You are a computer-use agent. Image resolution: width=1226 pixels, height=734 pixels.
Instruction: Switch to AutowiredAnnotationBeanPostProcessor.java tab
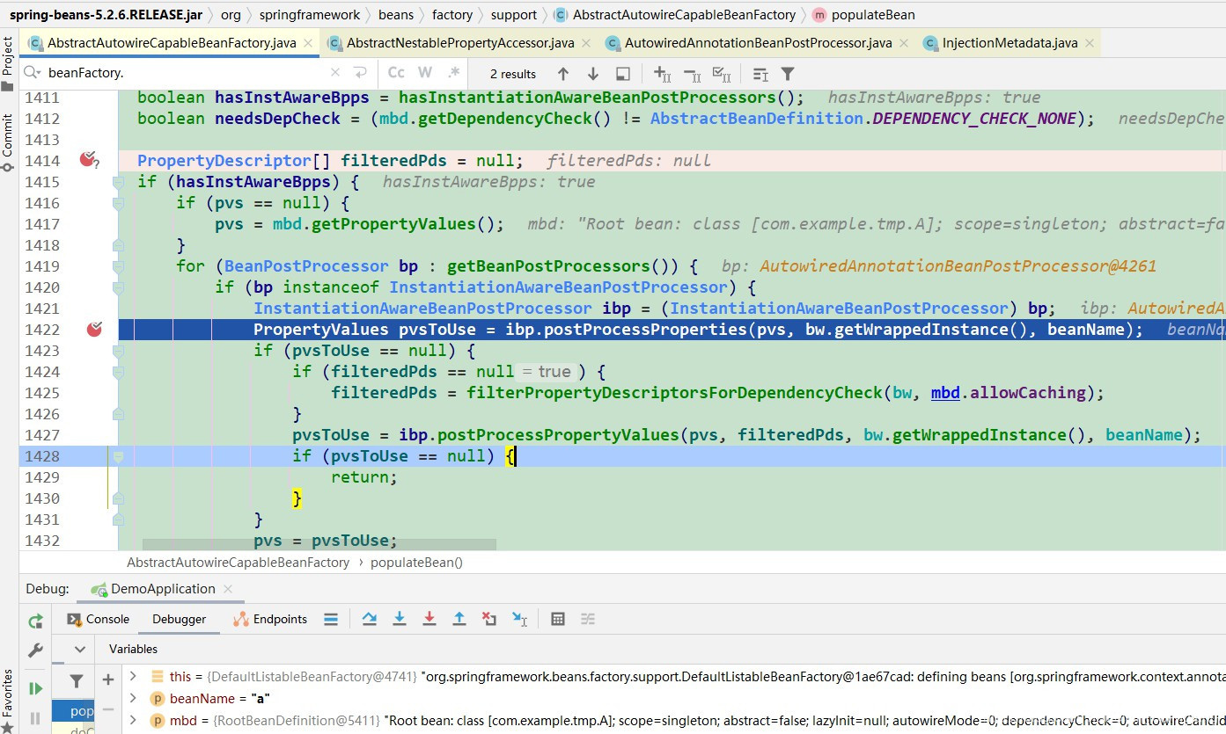click(758, 43)
